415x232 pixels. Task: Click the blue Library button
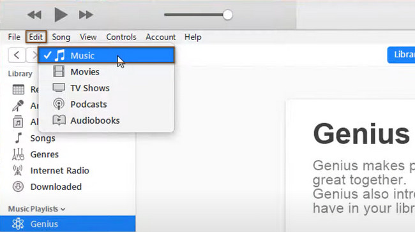pos(401,55)
